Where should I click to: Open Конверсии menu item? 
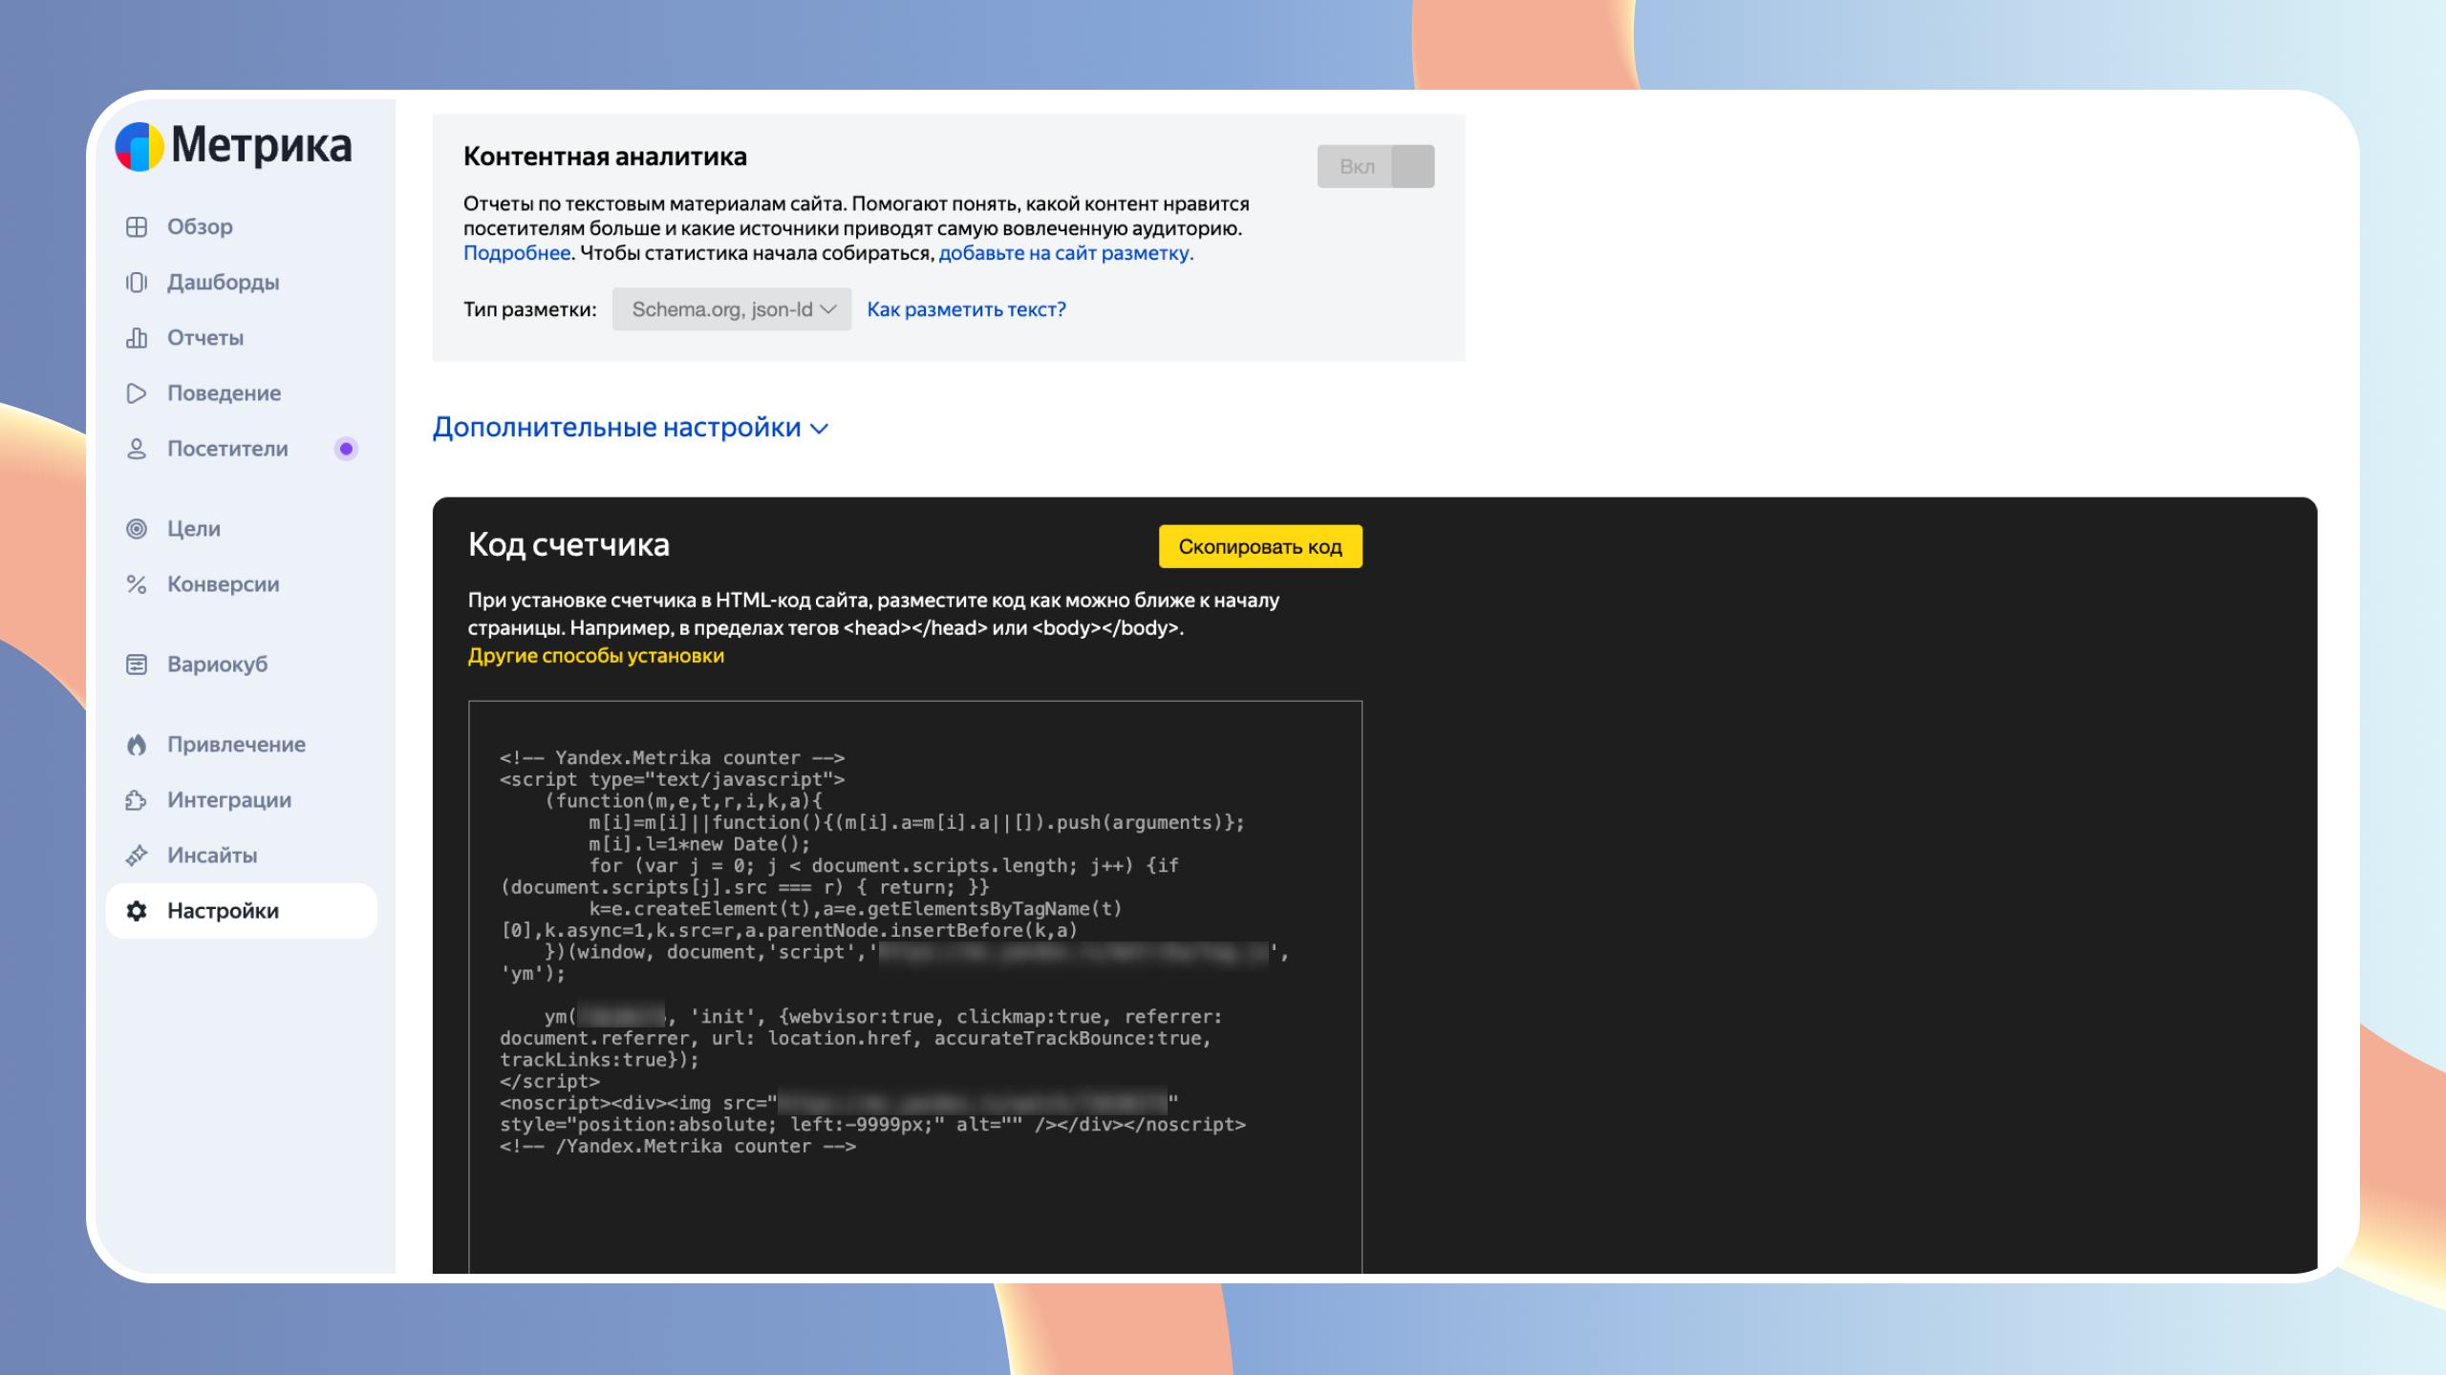pos(241,583)
